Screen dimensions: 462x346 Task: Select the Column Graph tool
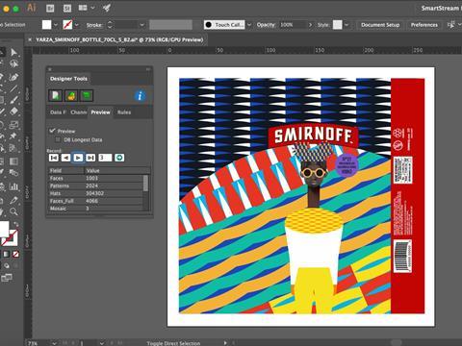point(13,186)
